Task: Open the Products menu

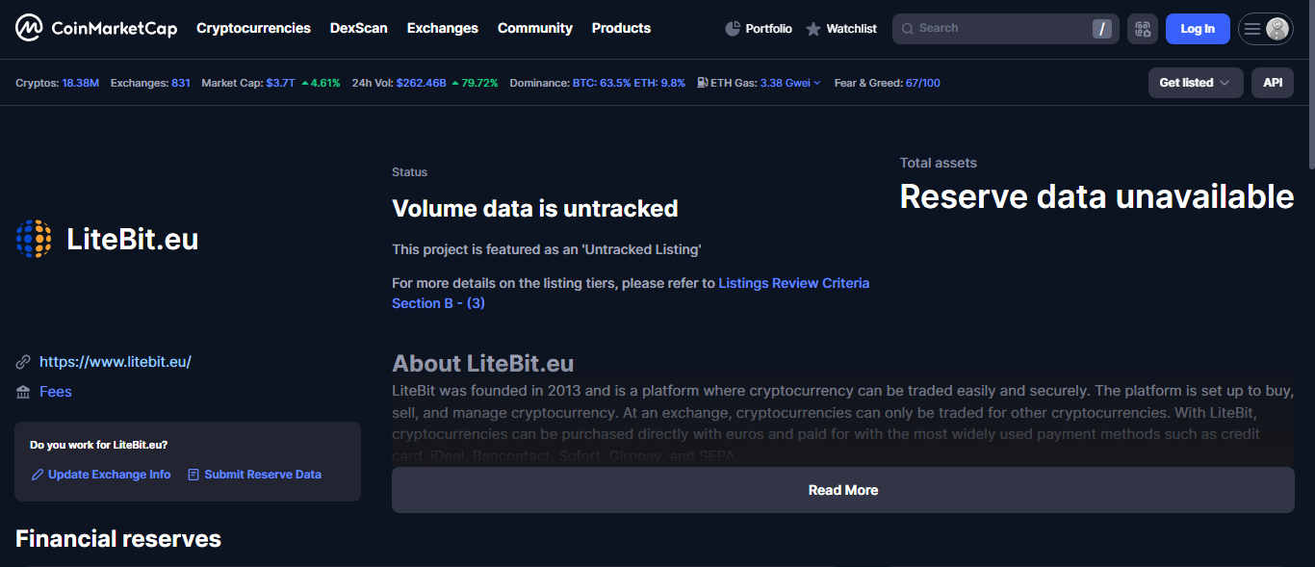Action: (x=621, y=28)
